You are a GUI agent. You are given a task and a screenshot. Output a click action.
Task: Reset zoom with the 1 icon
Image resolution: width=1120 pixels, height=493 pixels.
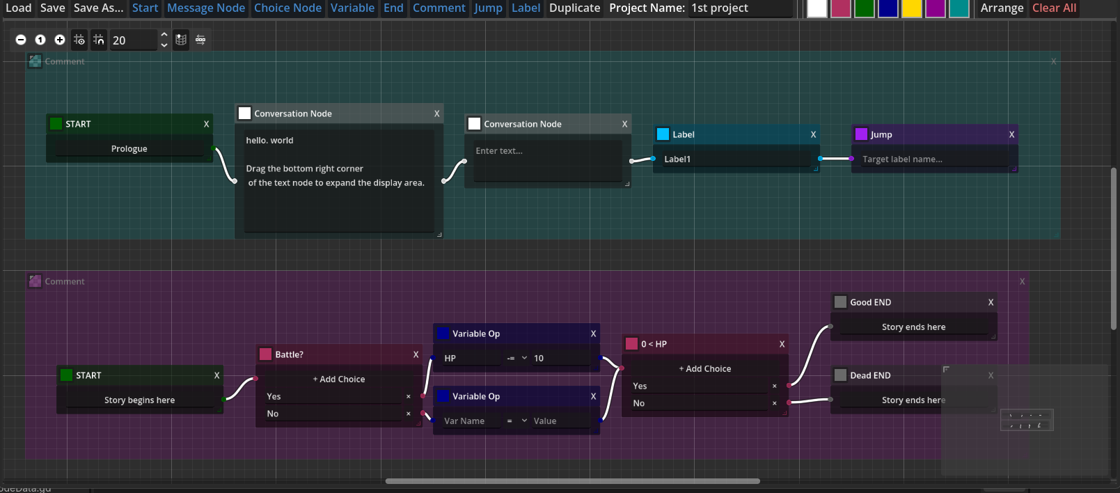coord(40,40)
